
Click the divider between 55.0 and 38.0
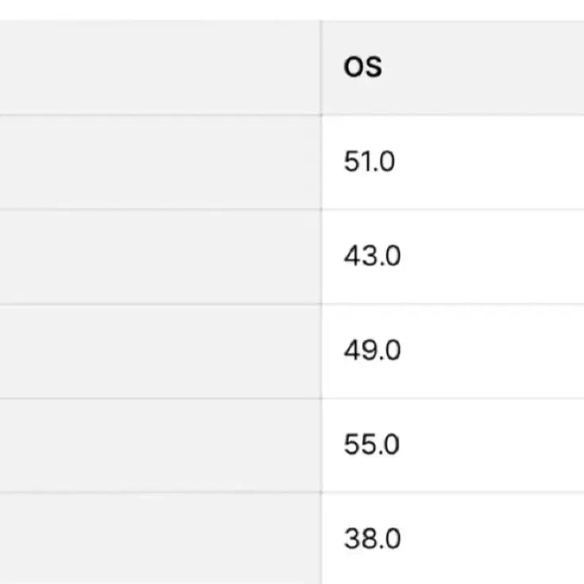point(453,492)
